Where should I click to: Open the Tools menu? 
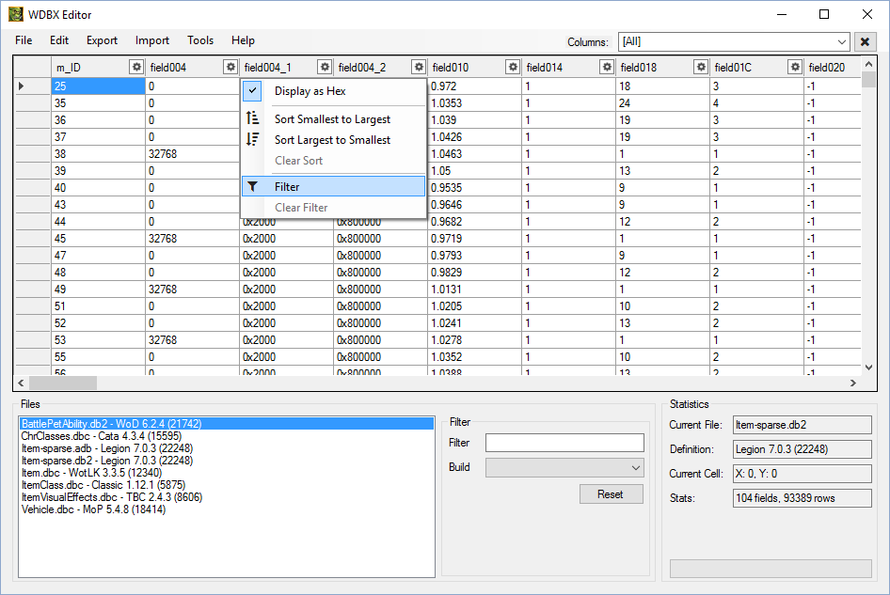[x=199, y=40]
